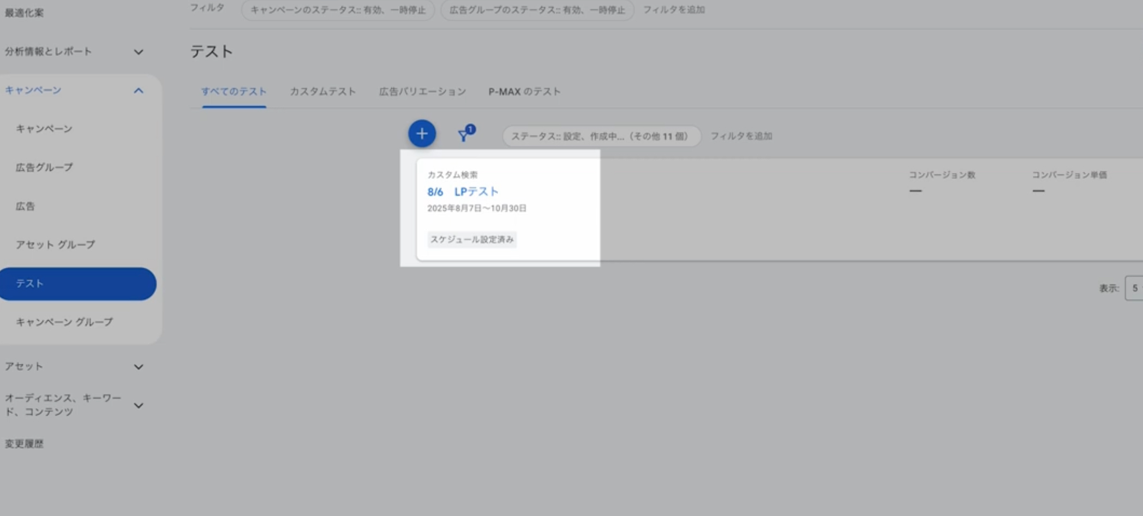Switch to the カスタムテスト tab
The image size is (1143, 516).
322,92
